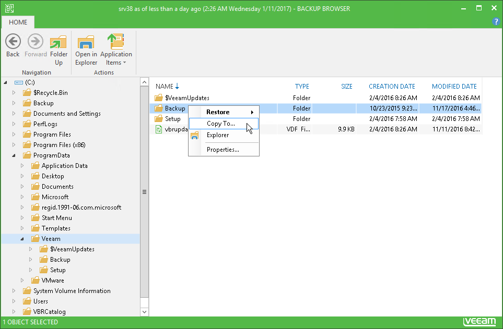
Task: Open the Restore submenu
Action: 224,112
